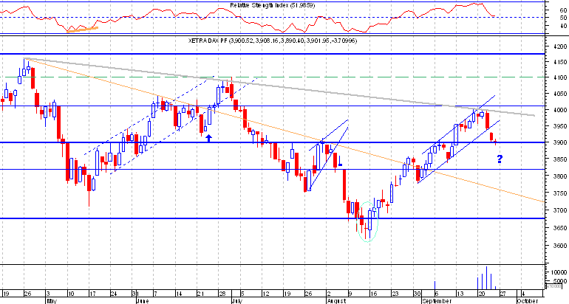Click the RSI 60 axis label

point(564,10)
